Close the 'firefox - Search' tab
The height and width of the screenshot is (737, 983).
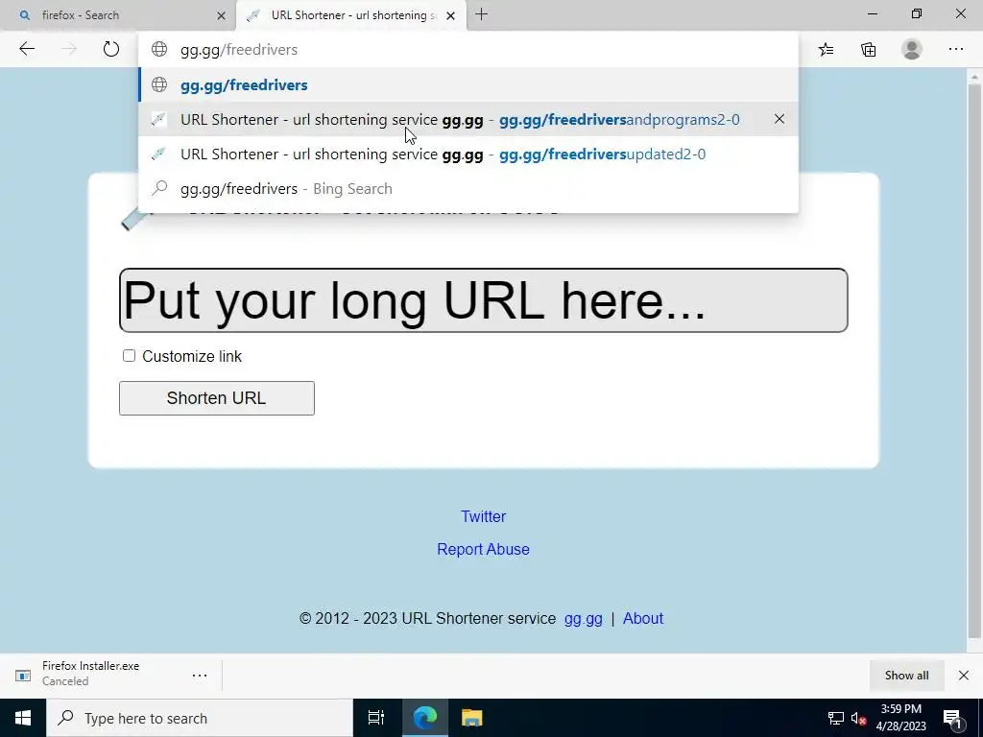(x=221, y=15)
